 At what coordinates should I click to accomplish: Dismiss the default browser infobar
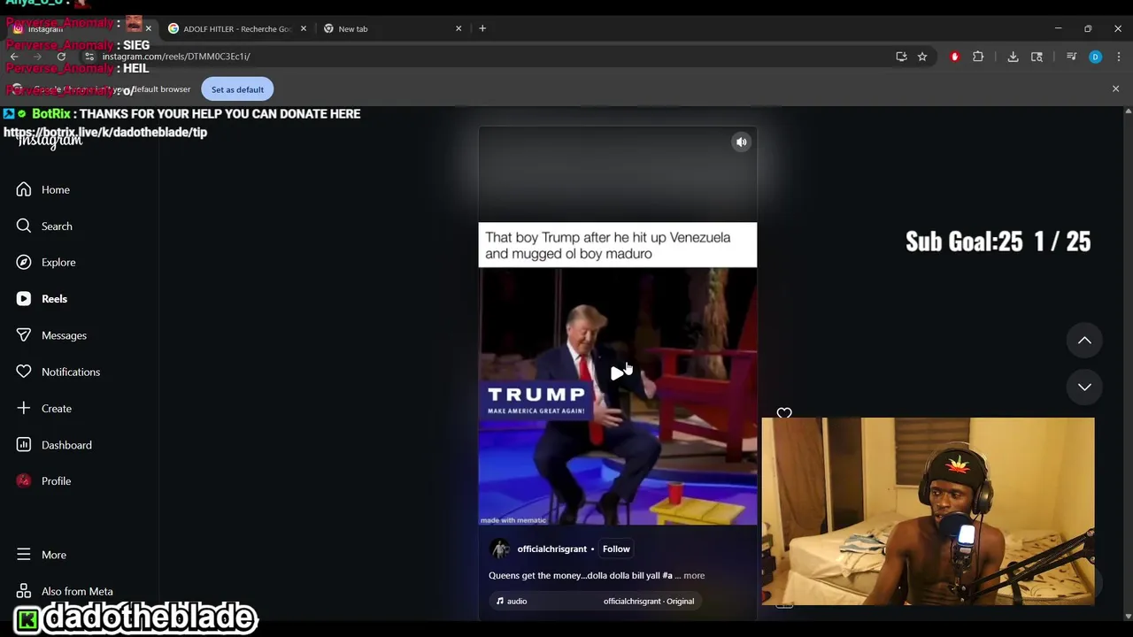click(1115, 89)
